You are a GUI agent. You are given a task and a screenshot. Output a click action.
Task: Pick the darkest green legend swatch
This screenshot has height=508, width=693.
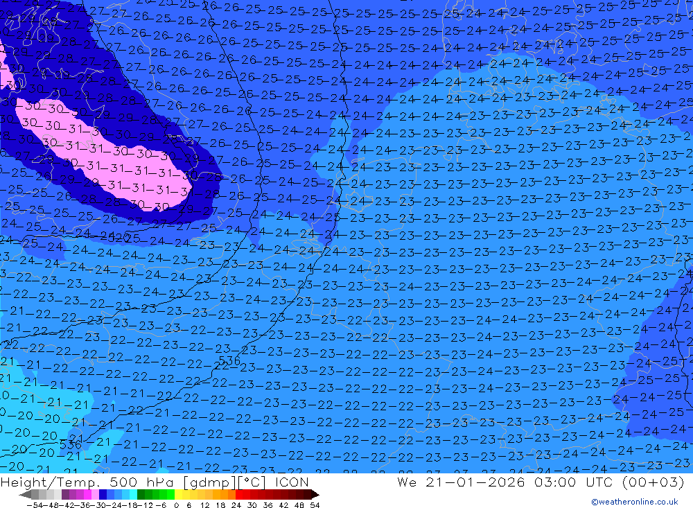click(x=141, y=495)
